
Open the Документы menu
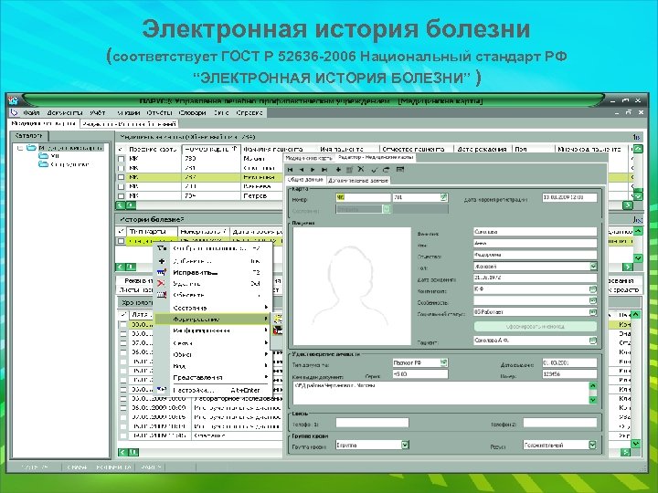tap(65, 112)
